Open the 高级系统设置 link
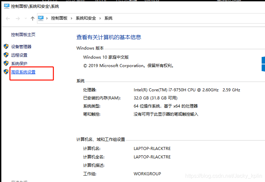This screenshot has width=265, height=182. click(x=23, y=72)
